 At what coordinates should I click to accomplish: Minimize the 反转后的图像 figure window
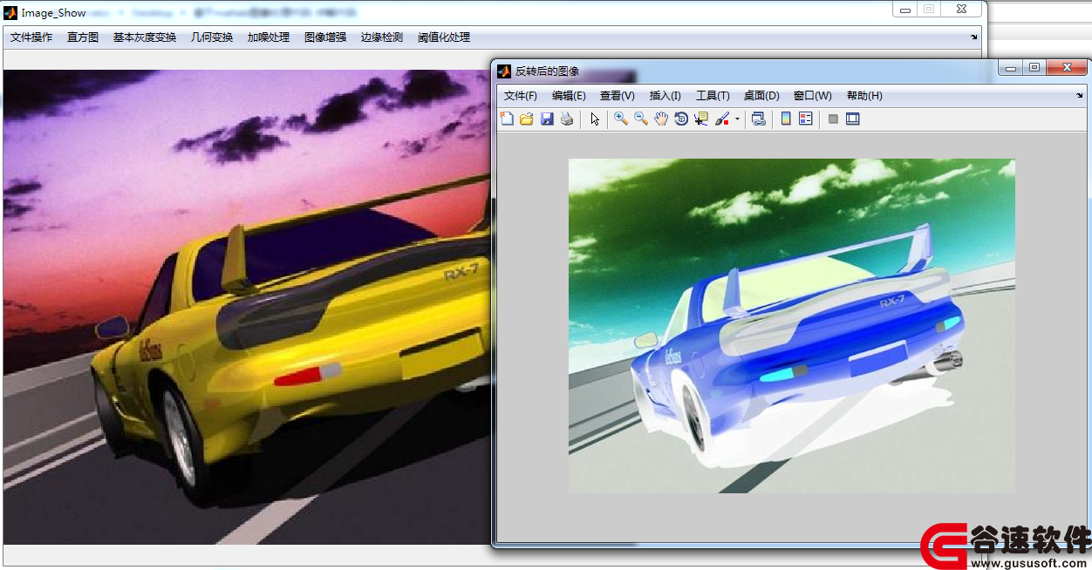coord(1010,68)
